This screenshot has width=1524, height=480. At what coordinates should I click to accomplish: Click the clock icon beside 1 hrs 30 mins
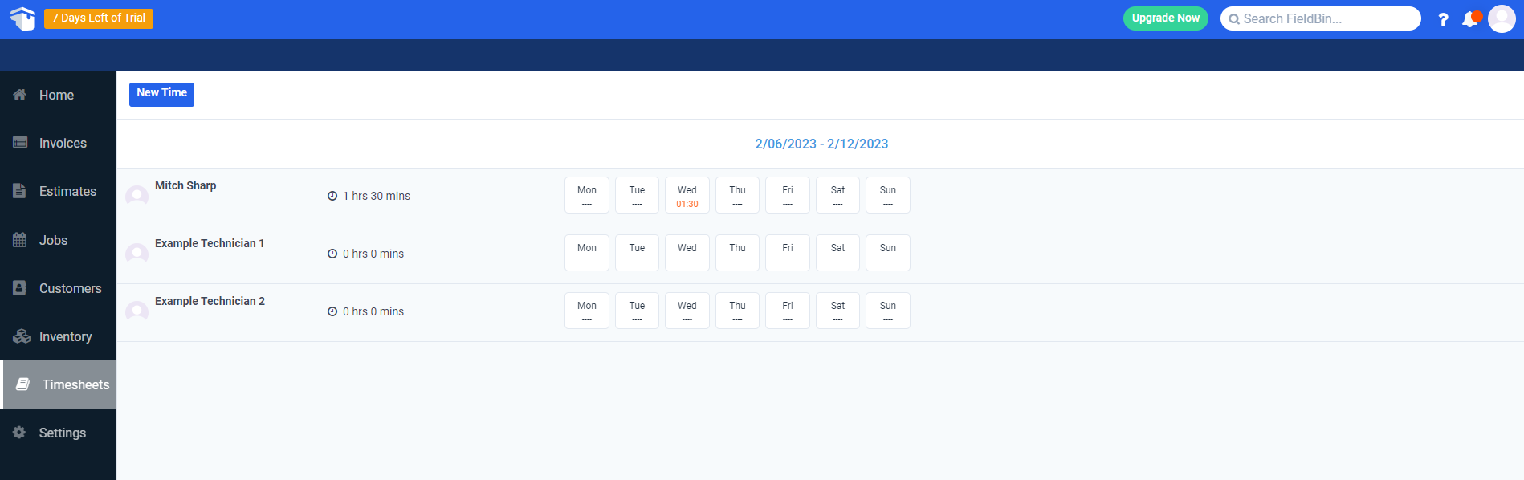coord(332,196)
